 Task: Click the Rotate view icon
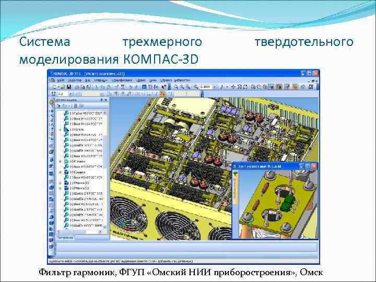pyautogui.click(x=245, y=87)
